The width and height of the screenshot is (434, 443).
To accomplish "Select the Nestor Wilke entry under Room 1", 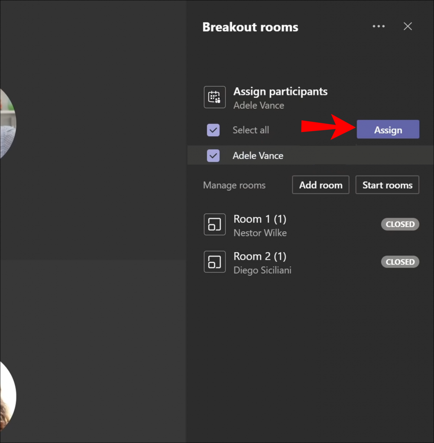I will [x=260, y=233].
